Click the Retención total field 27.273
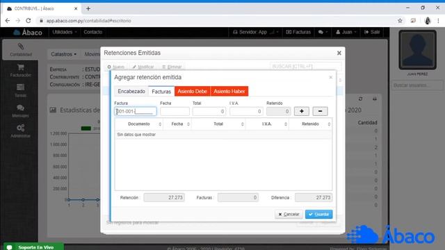Viewport: 445px width, 250px height. (x=164, y=197)
